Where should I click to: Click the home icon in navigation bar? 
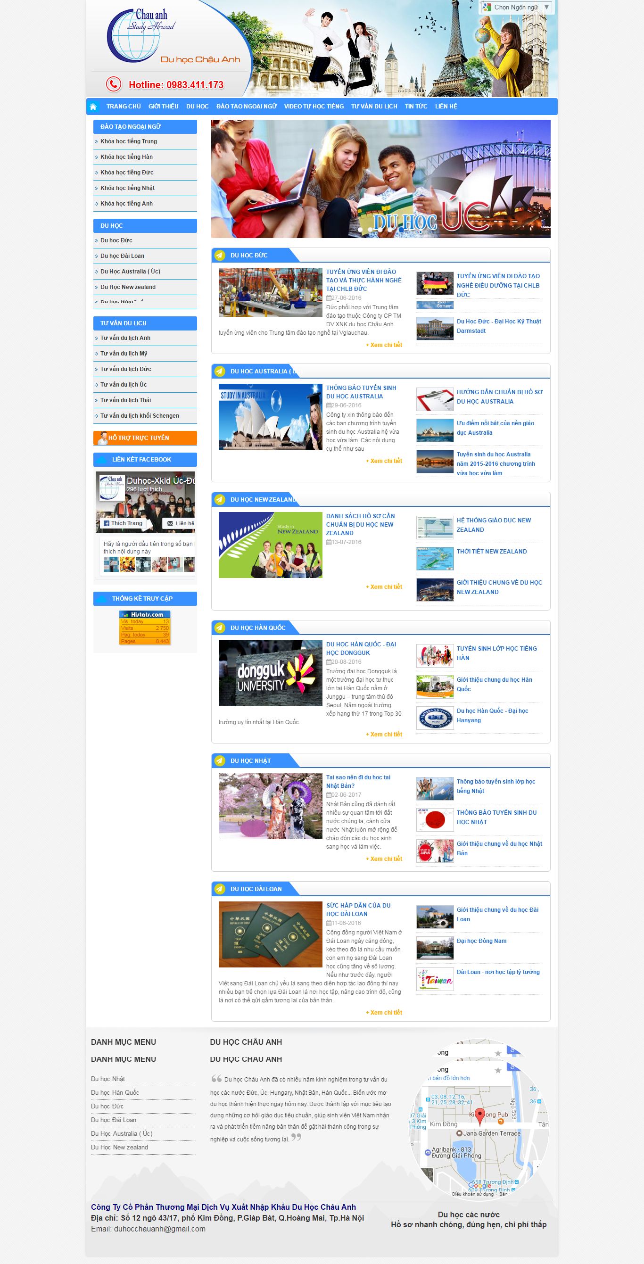click(x=93, y=107)
